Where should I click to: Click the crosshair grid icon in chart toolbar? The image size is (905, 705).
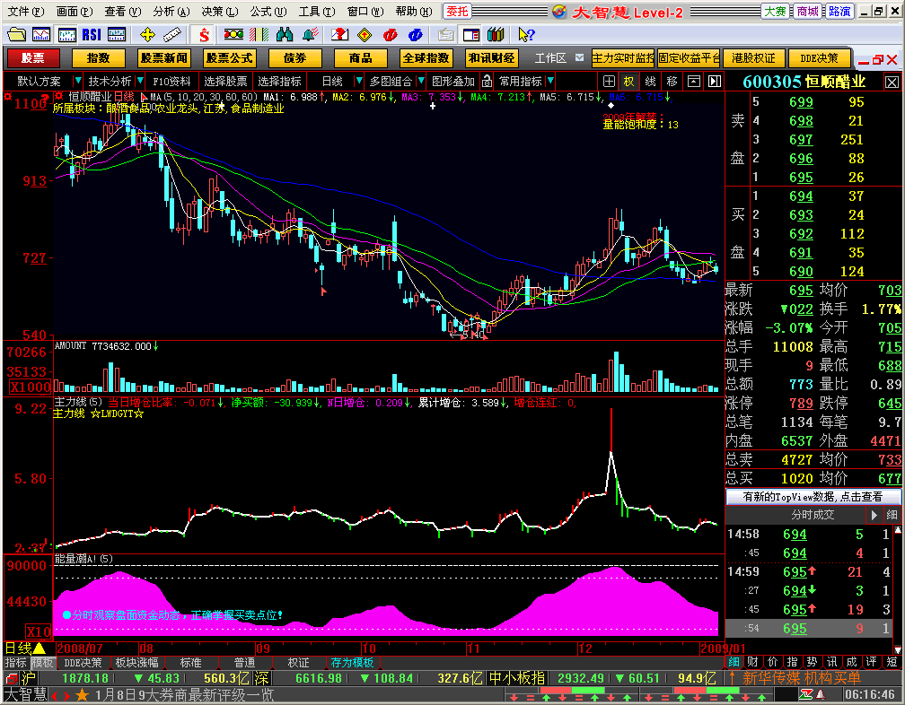609,82
